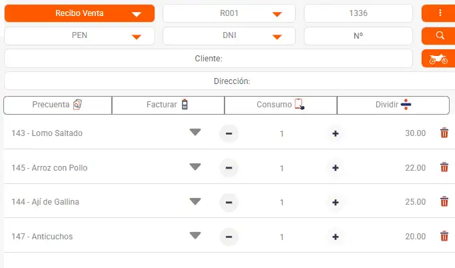
Task: Expand Lomo Saltado item options arrow
Action: click(195, 133)
